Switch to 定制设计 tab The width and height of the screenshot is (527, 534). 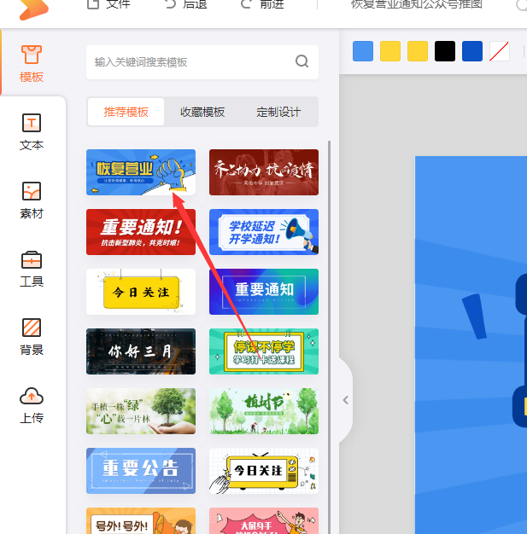(278, 112)
